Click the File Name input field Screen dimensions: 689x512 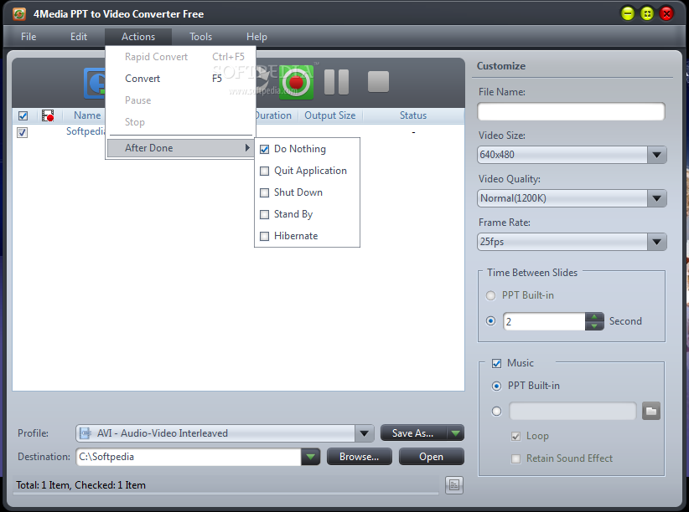(571, 111)
